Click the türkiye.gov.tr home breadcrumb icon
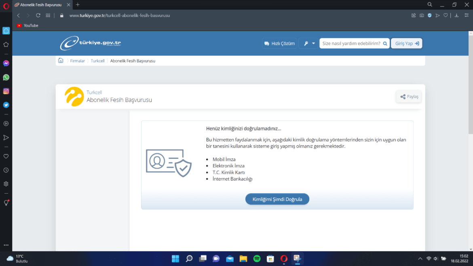The image size is (473, 266). click(x=61, y=61)
